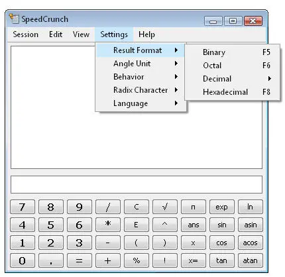The height and width of the screenshot is (277, 285).
Task: Open the View menu
Action: [x=81, y=34]
